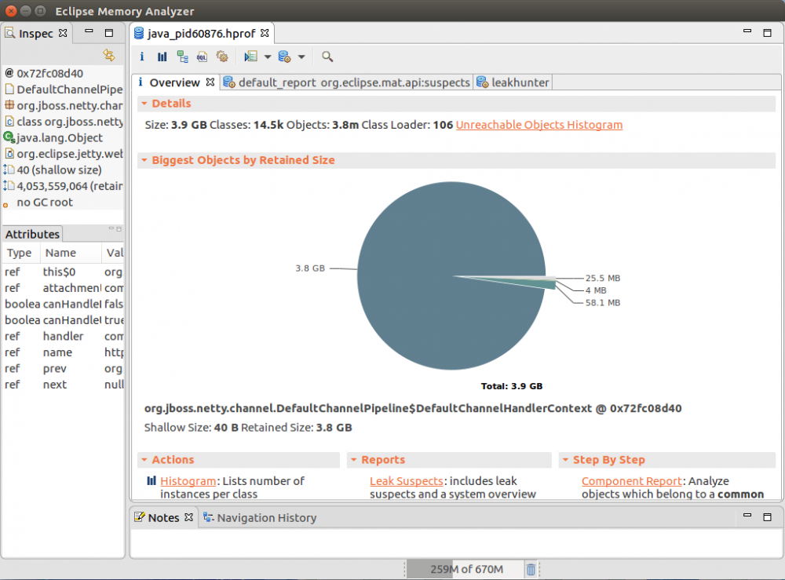
Task: Open the Navigation History tab
Action: point(260,518)
